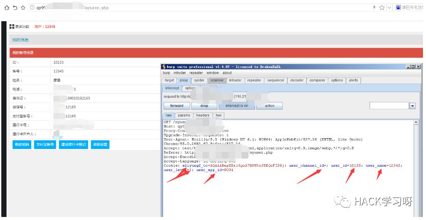Screen dimensions: 426x220
Task: Switch to the options tool tab
Action: pos(337,80)
